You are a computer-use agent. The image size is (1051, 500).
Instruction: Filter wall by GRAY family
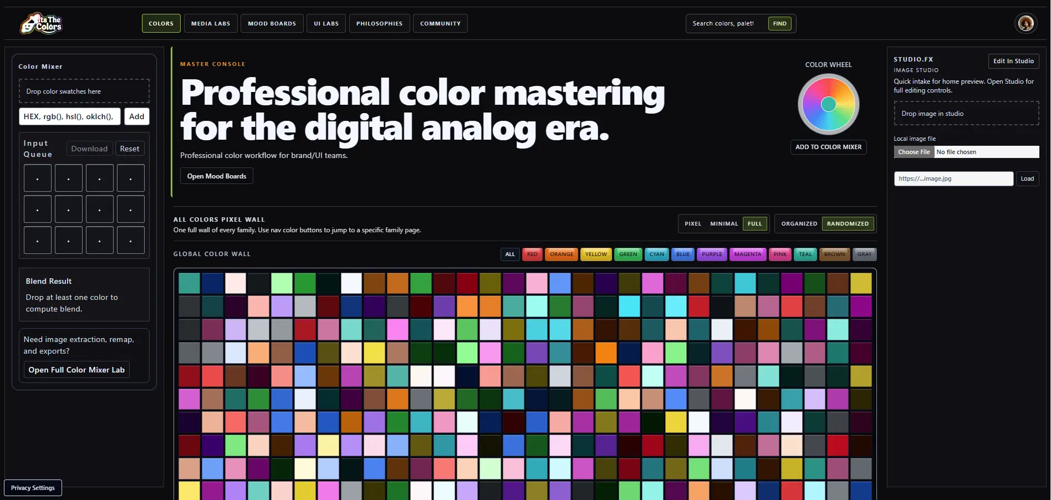[x=864, y=254]
